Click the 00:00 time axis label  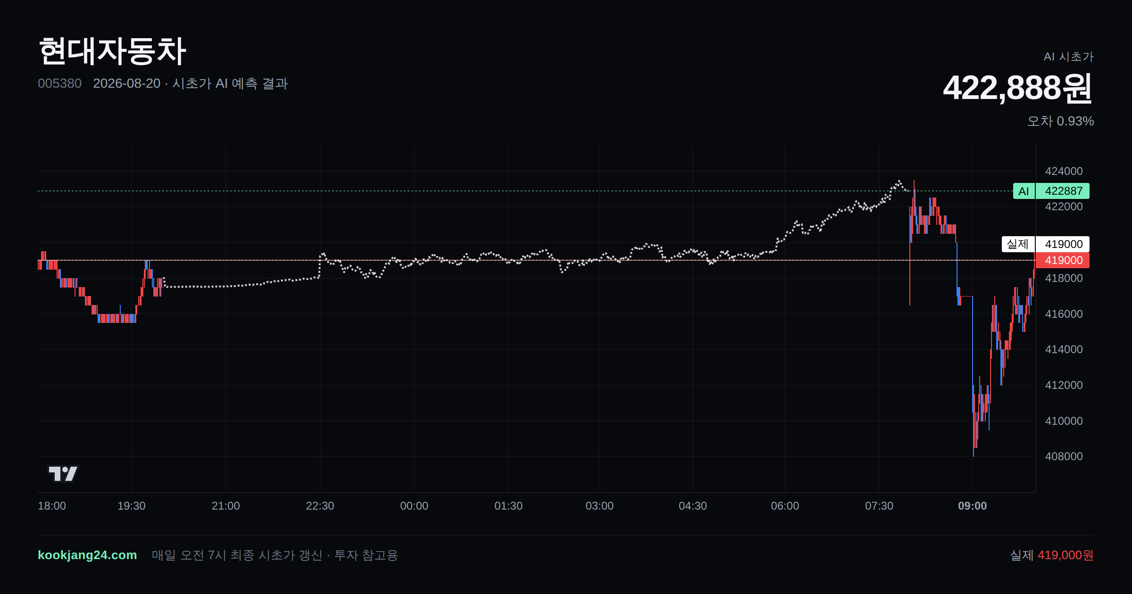pos(414,506)
